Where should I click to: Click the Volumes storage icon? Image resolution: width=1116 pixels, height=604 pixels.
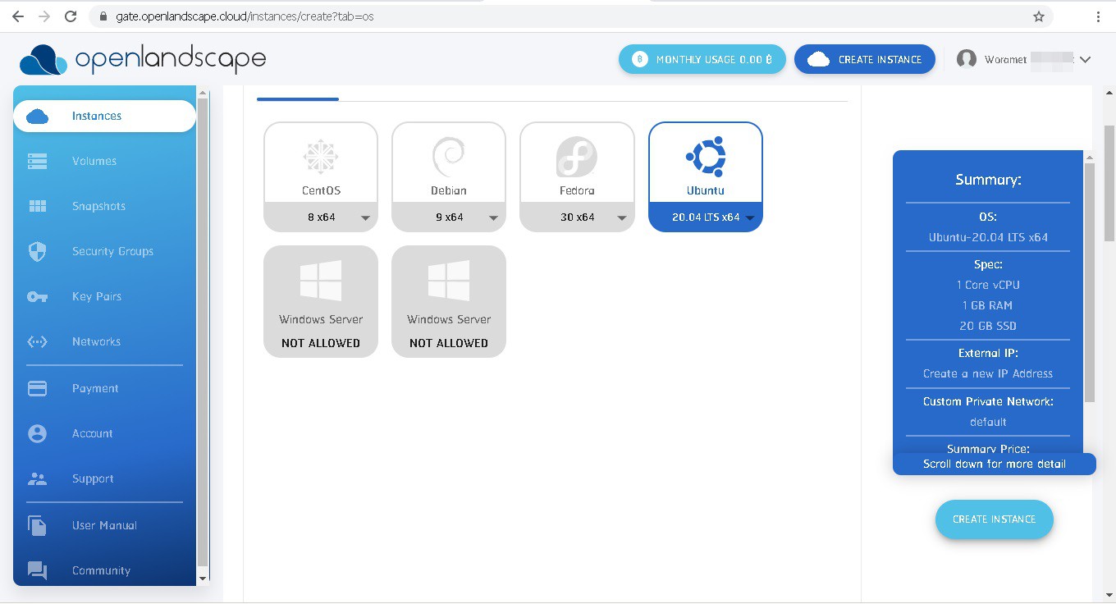click(38, 161)
